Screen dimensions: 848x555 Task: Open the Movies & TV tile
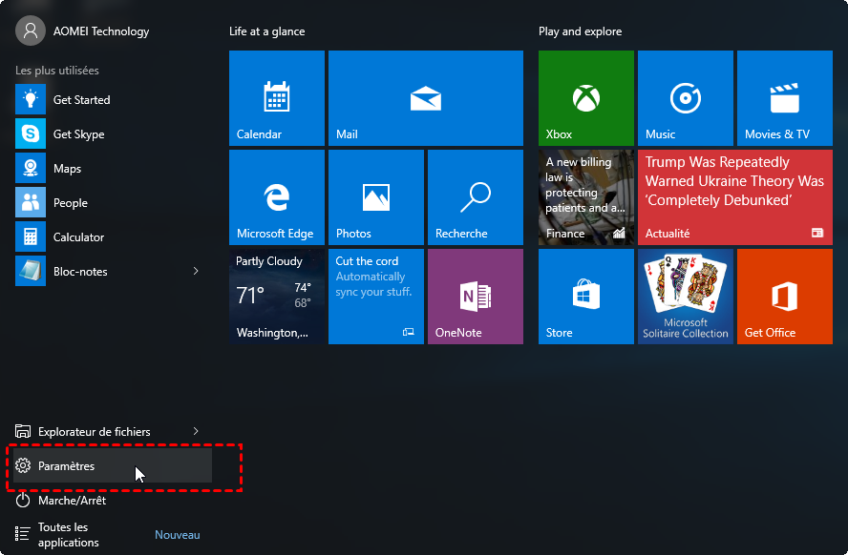pos(784,98)
